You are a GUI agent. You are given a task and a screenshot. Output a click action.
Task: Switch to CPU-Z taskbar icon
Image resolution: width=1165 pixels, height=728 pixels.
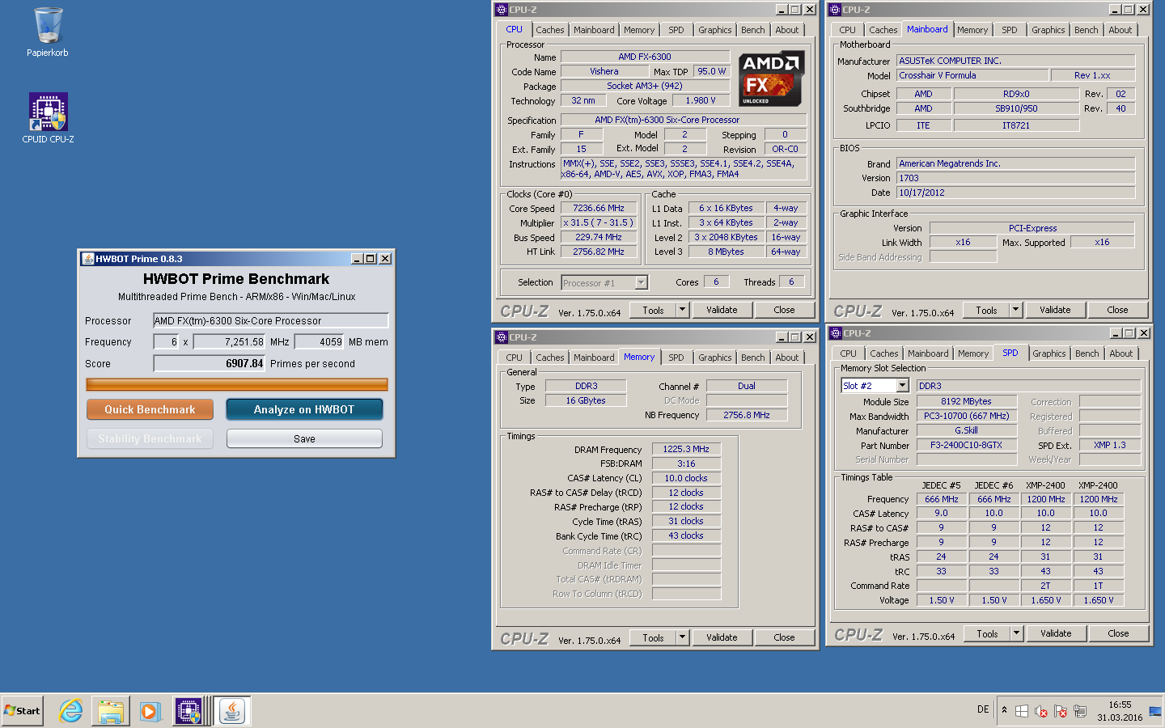click(189, 711)
